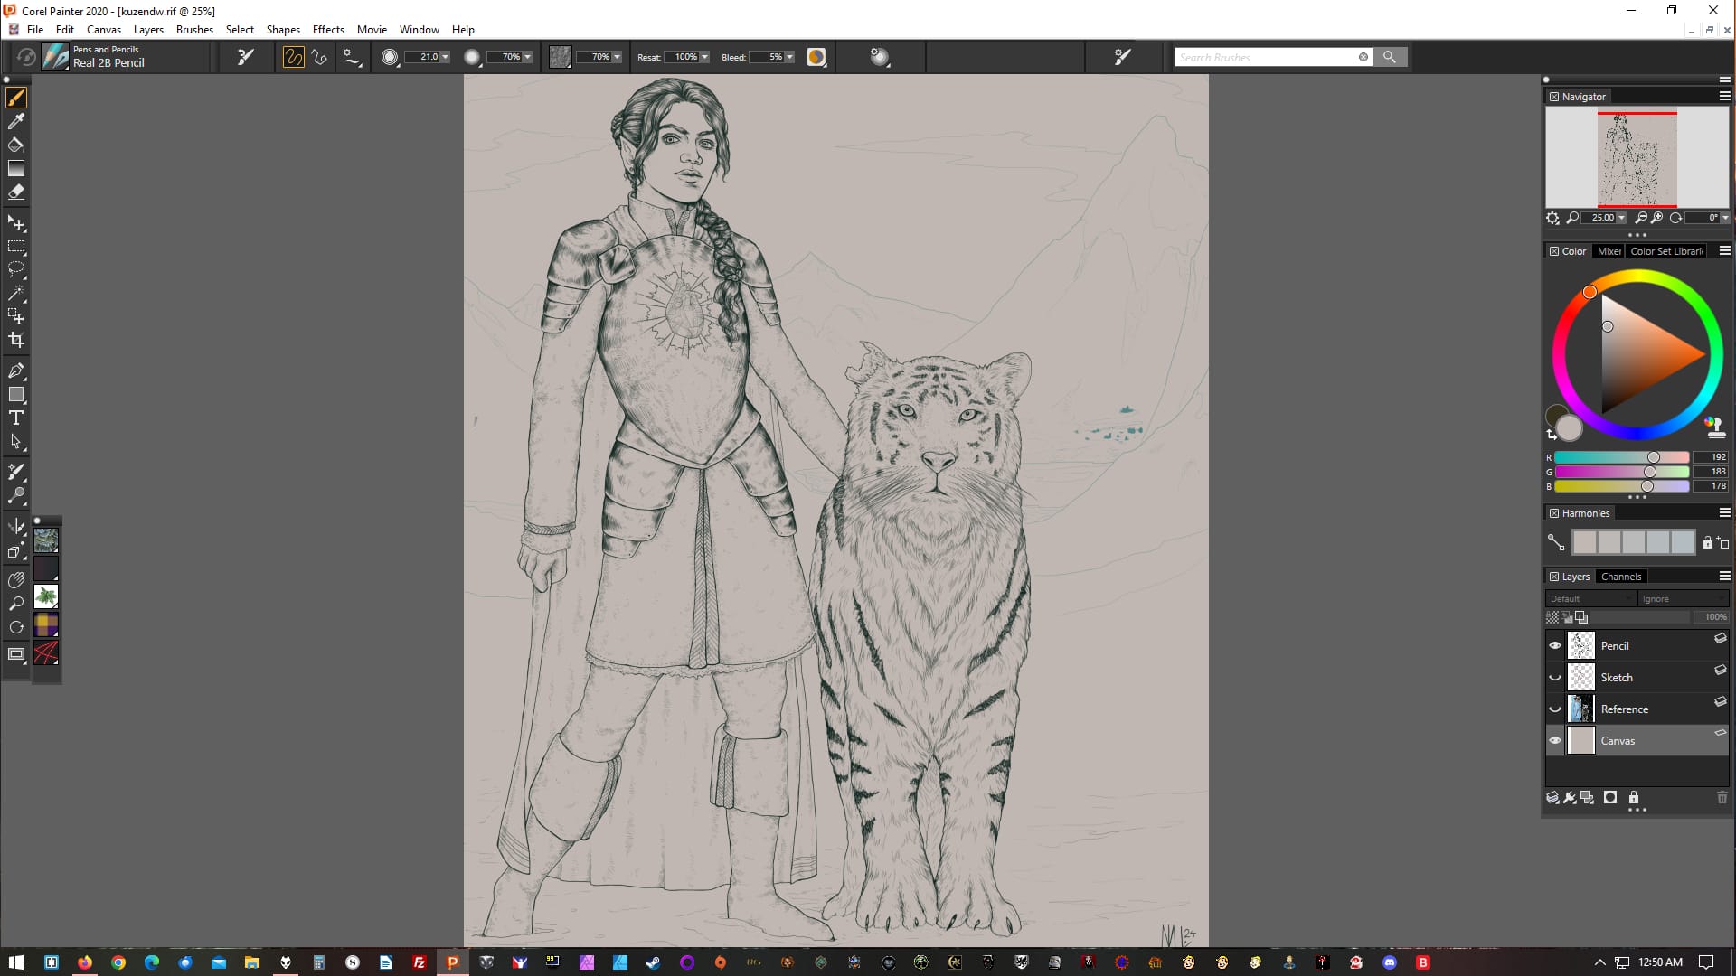Open the Resat percentage dropdown

click(x=704, y=57)
